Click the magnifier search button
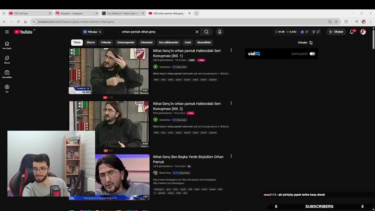The width and height of the screenshot is (375, 211). 207,32
